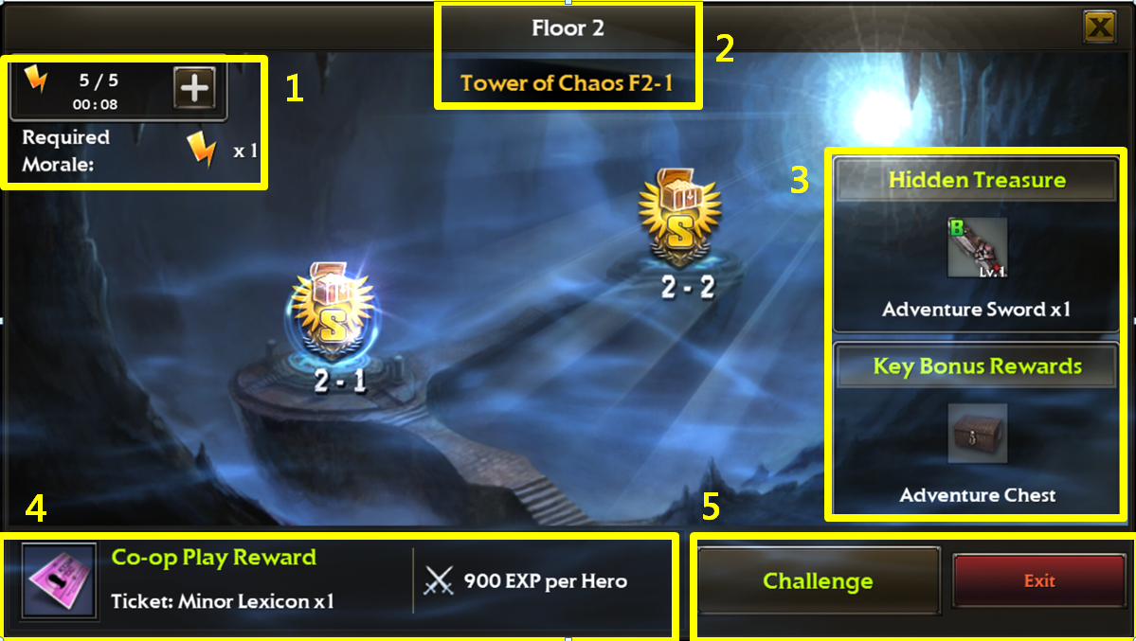Screen dimensions: 1136x641
Task: Click the 5/5 morale counter
Action: 99,80
